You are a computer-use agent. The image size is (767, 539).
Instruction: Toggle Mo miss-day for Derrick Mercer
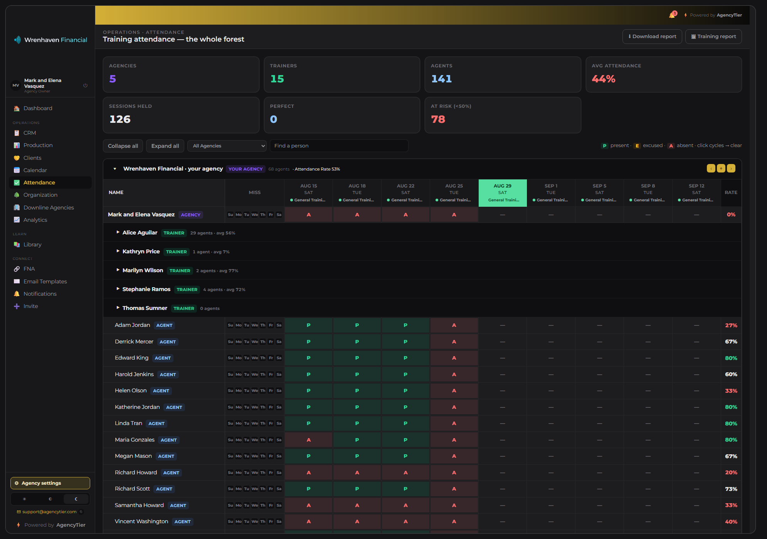pos(239,342)
